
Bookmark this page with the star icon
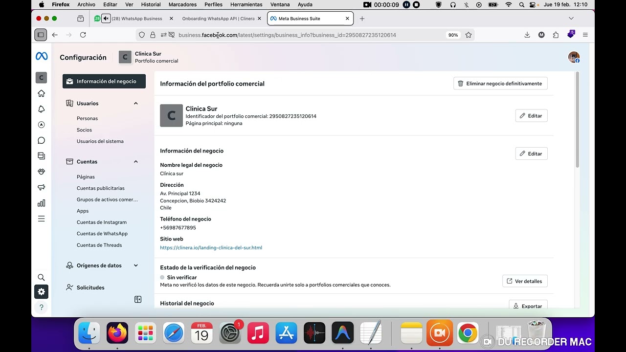click(x=469, y=35)
